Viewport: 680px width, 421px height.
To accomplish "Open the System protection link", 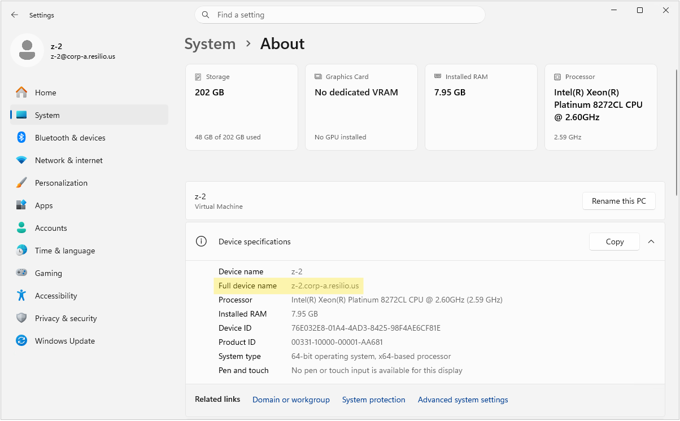I will 374,400.
